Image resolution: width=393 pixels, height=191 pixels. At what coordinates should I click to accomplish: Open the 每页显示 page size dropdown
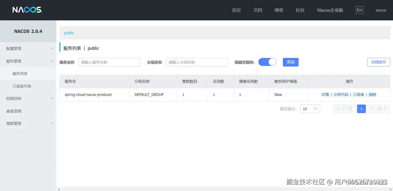pos(310,109)
